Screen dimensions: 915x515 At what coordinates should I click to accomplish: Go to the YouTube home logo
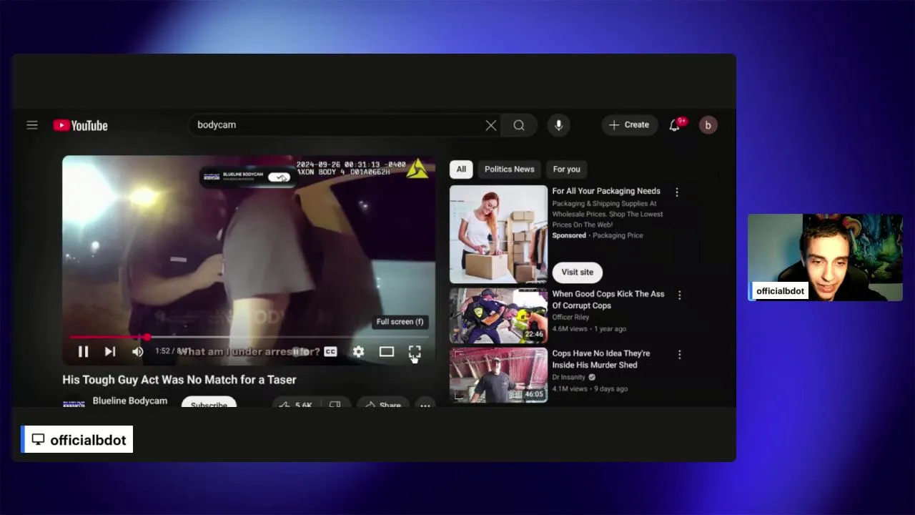[80, 125]
